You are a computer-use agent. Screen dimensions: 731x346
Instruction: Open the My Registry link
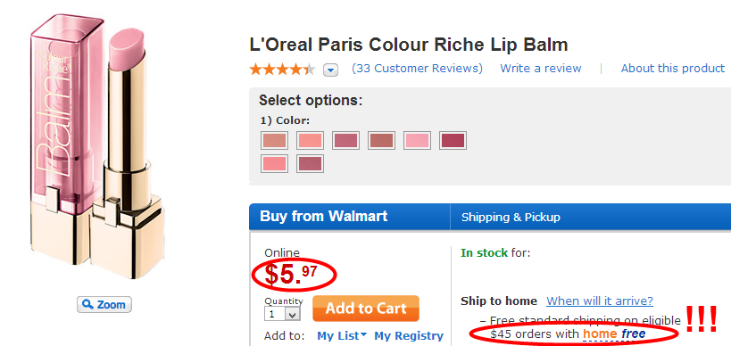409,336
